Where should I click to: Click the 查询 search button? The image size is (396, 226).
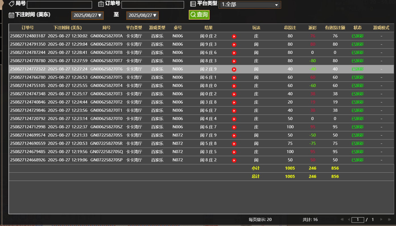pyautogui.click(x=199, y=15)
